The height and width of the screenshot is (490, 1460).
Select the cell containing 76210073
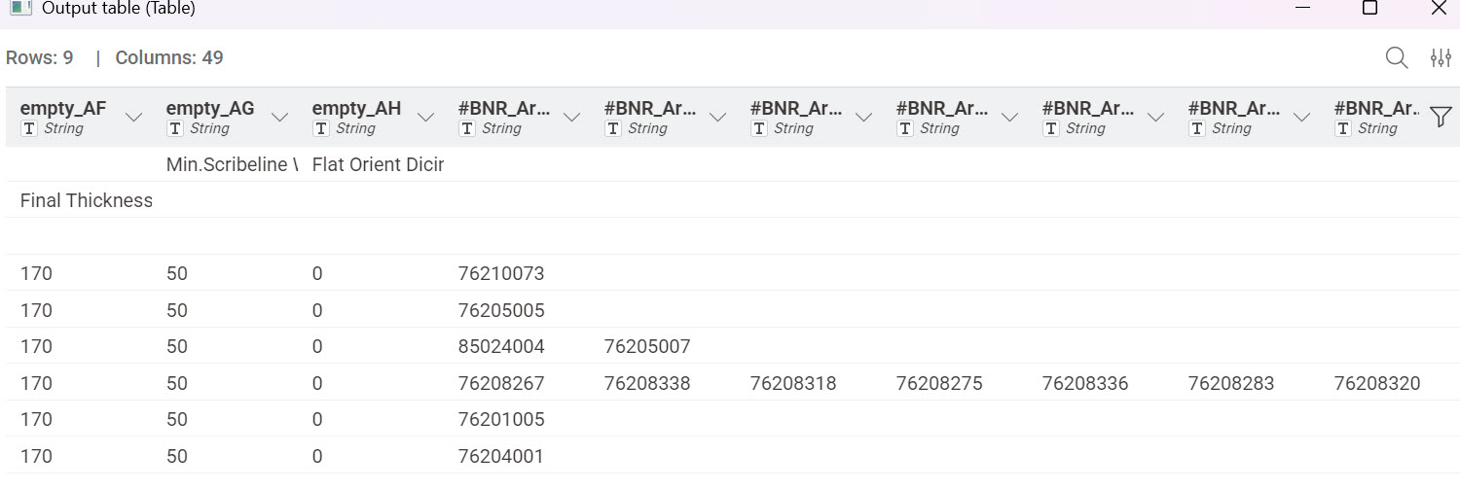500,274
